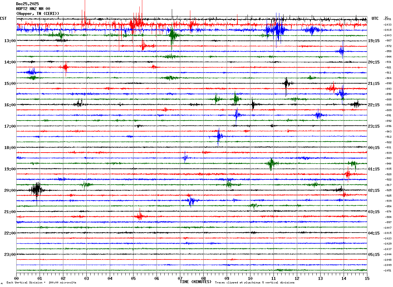Click the 10 minute axis tick label

click(250, 278)
